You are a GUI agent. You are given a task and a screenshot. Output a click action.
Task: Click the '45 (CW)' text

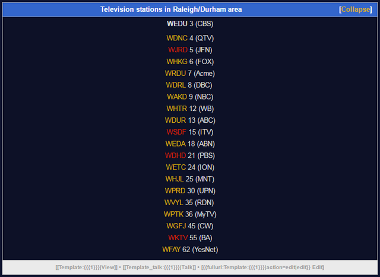[201, 226]
